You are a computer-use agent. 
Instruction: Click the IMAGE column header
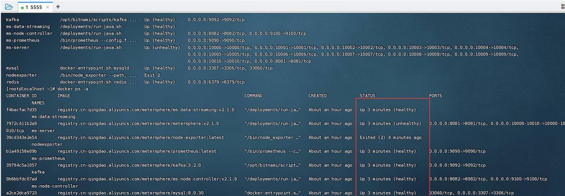click(64, 96)
